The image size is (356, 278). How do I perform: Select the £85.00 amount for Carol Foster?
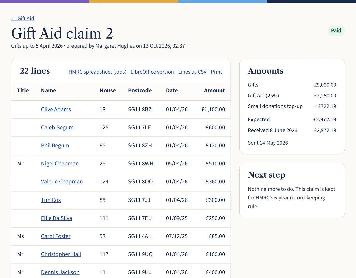click(217, 236)
